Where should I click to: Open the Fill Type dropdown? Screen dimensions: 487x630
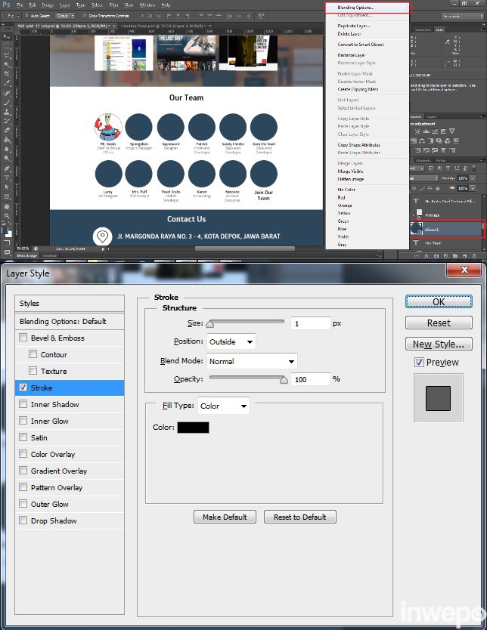tap(224, 406)
